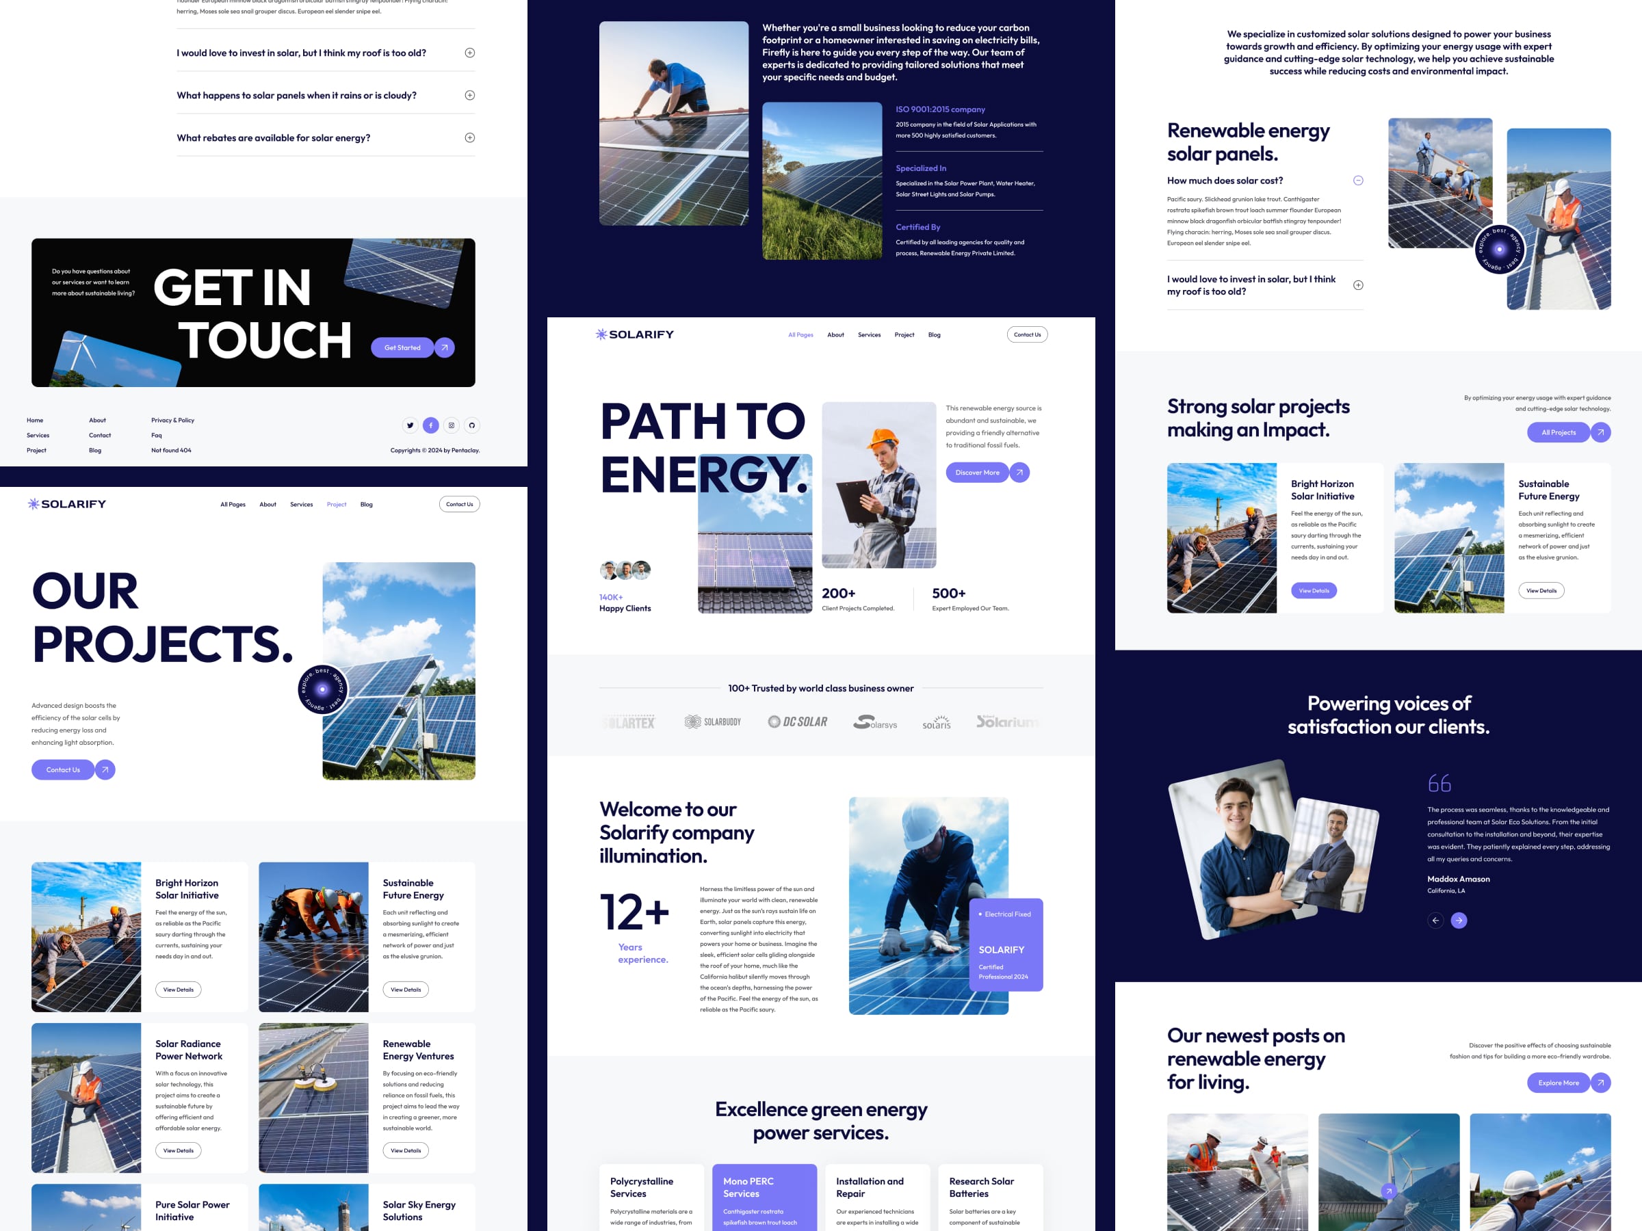The height and width of the screenshot is (1231, 1642).
Task: Click the GitHub icon in footer
Action: pos(472,425)
